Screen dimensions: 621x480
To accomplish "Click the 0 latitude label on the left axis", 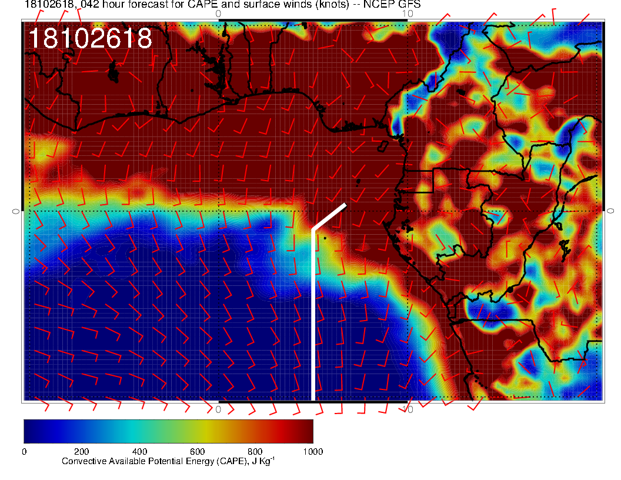I will pyautogui.click(x=16, y=211).
